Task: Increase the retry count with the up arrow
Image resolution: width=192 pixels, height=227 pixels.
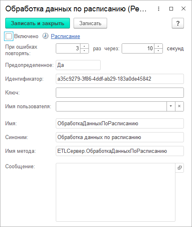Action: point(84,46)
